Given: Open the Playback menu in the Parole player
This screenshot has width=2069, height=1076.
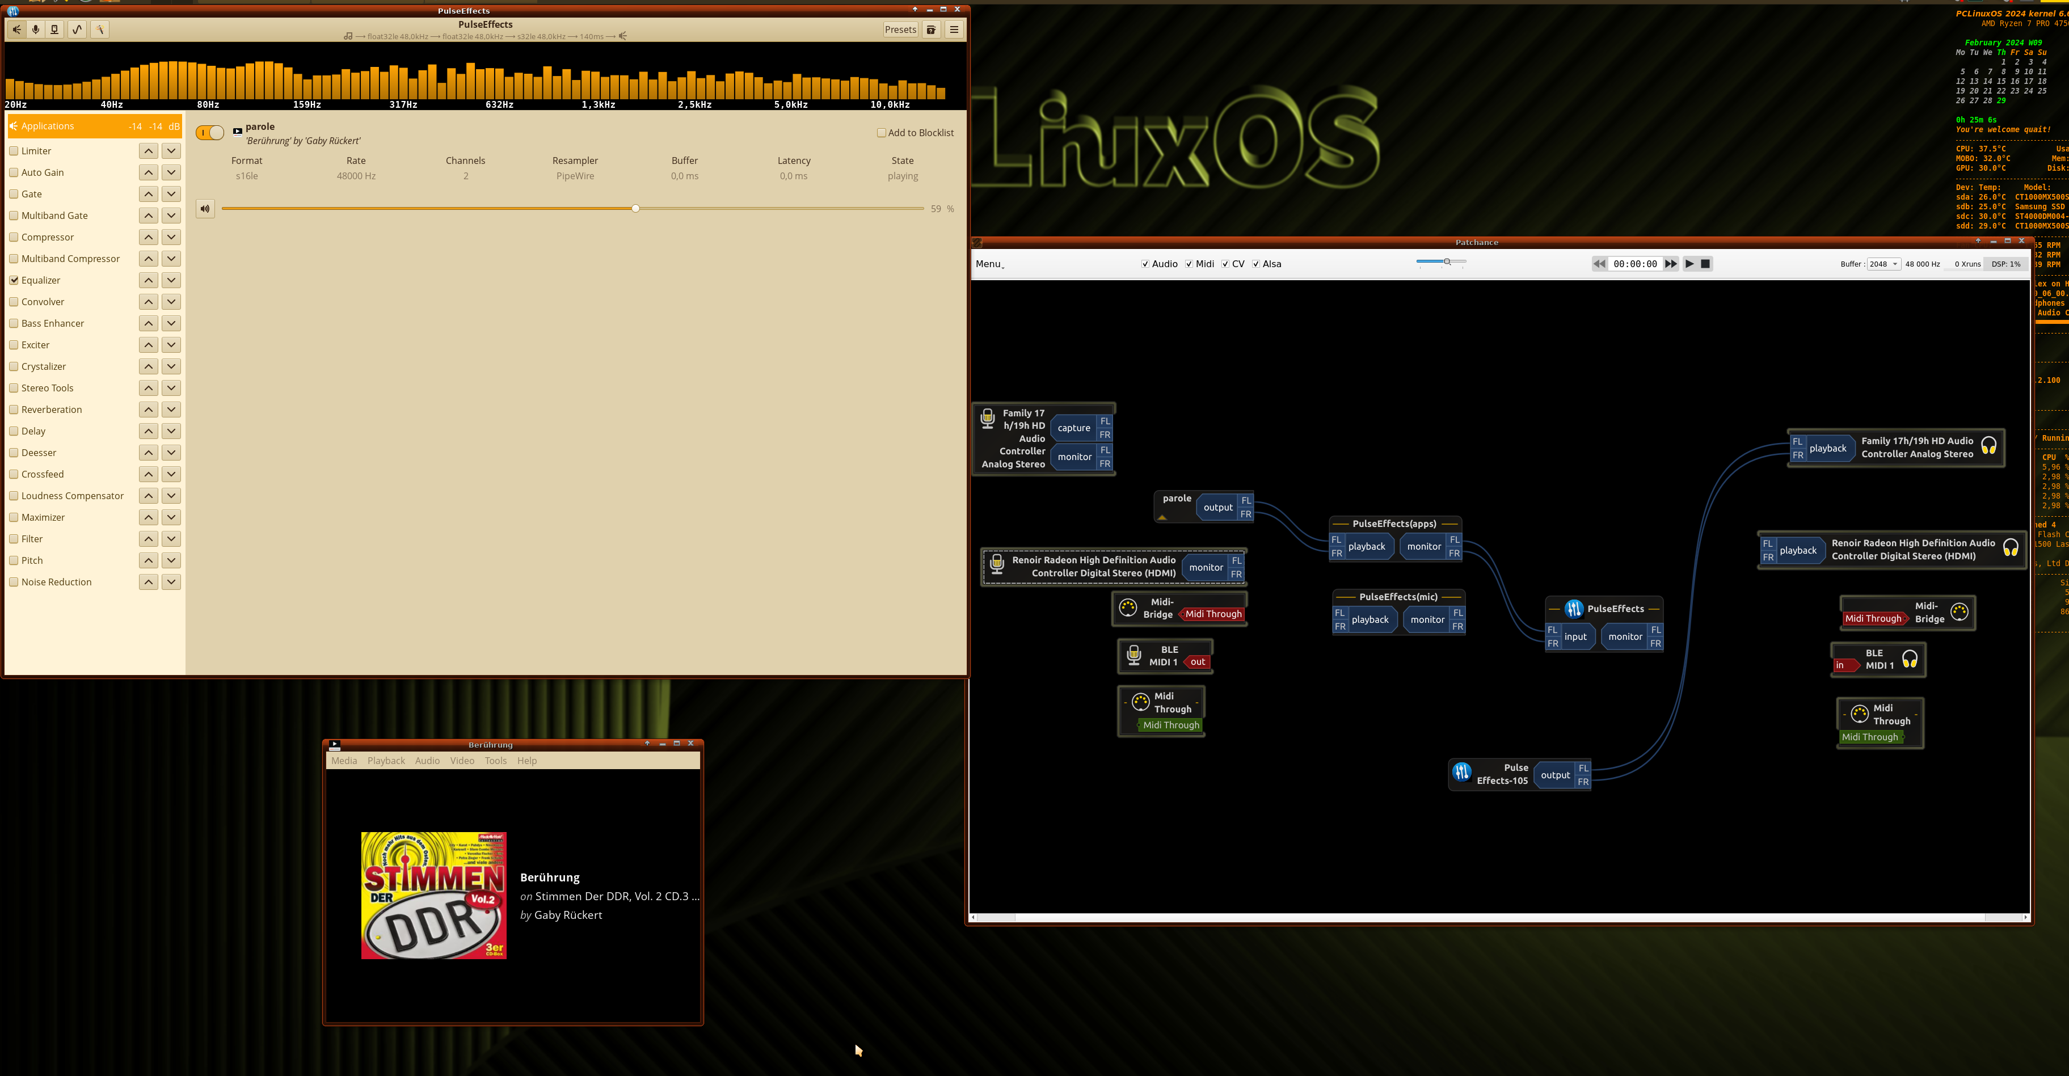Looking at the screenshot, I should [386, 761].
